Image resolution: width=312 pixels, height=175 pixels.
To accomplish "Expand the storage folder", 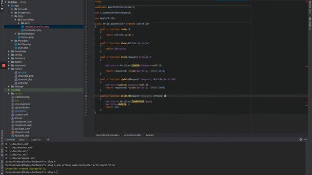I will [9, 87].
